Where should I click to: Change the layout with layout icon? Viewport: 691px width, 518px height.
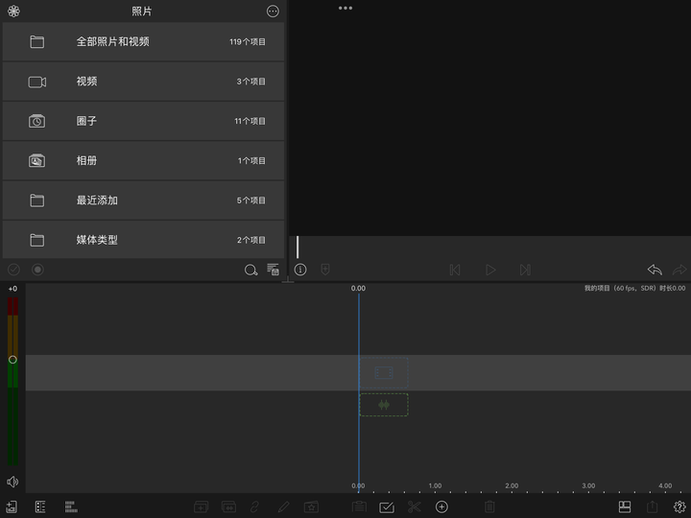click(625, 507)
